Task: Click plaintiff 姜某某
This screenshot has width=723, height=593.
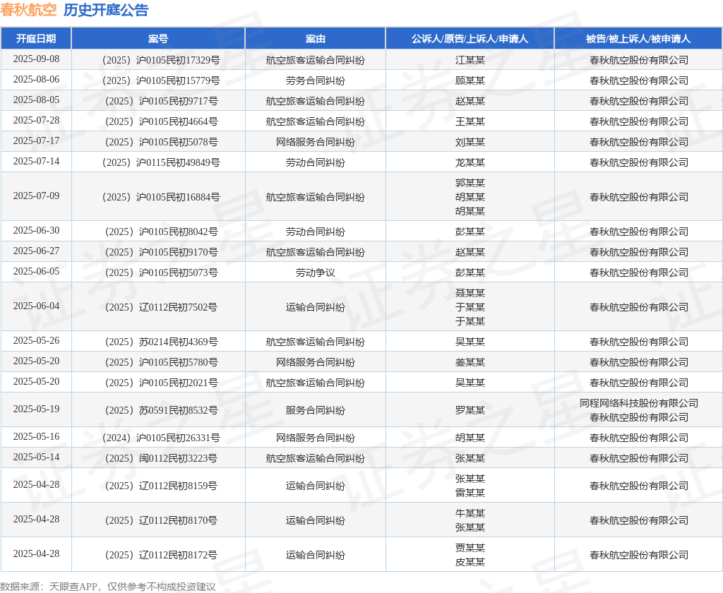Action: pos(470,362)
